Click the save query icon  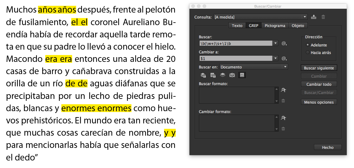[314, 17]
